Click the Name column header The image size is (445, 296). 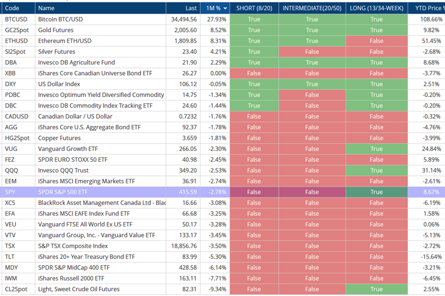pos(46,8)
